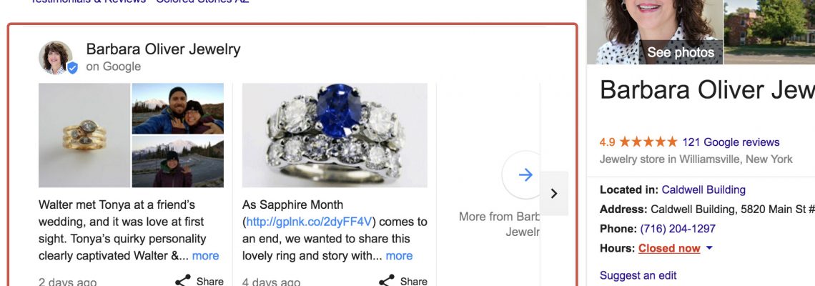This screenshot has width=815, height=286.
Task: Click the Caldwell Building location link
Action: (703, 189)
